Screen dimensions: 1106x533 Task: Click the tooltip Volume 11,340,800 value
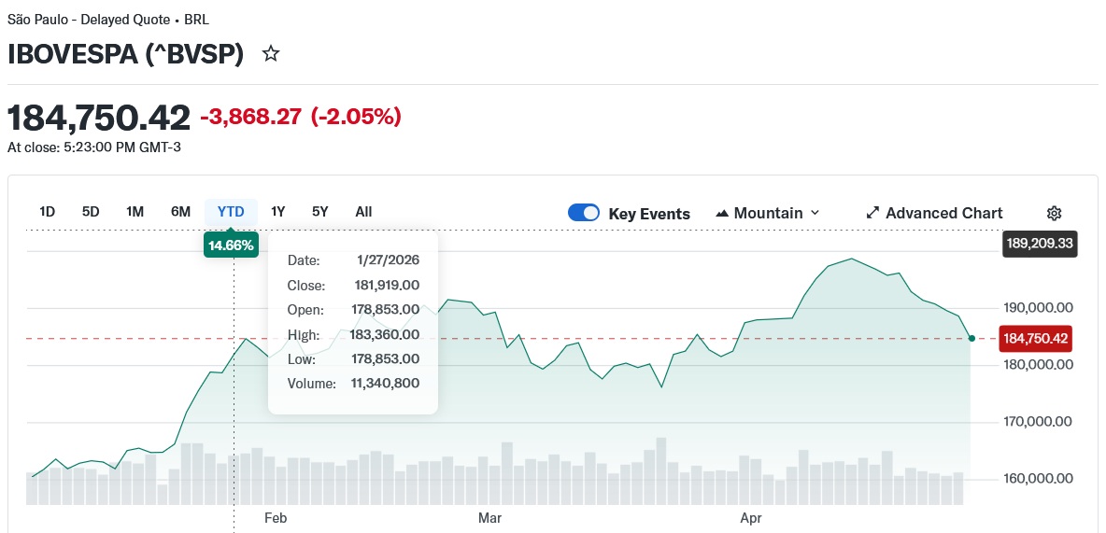click(x=385, y=384)
